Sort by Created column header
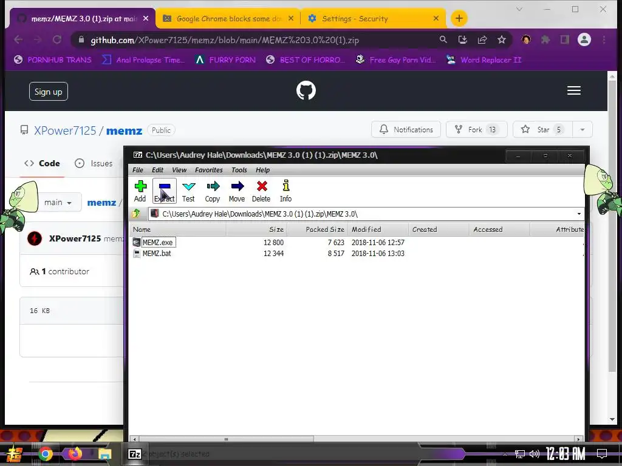The height and width of the screenshot is (466, 622). [x=439, y=229]
